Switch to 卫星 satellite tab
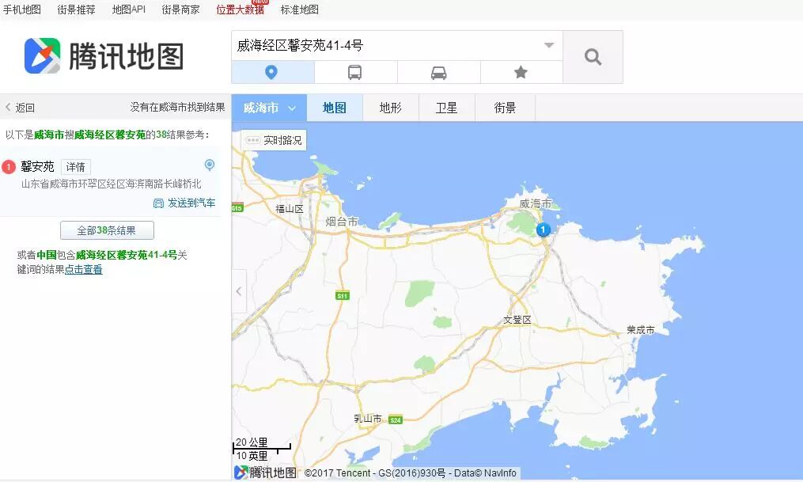 point(446,108)
